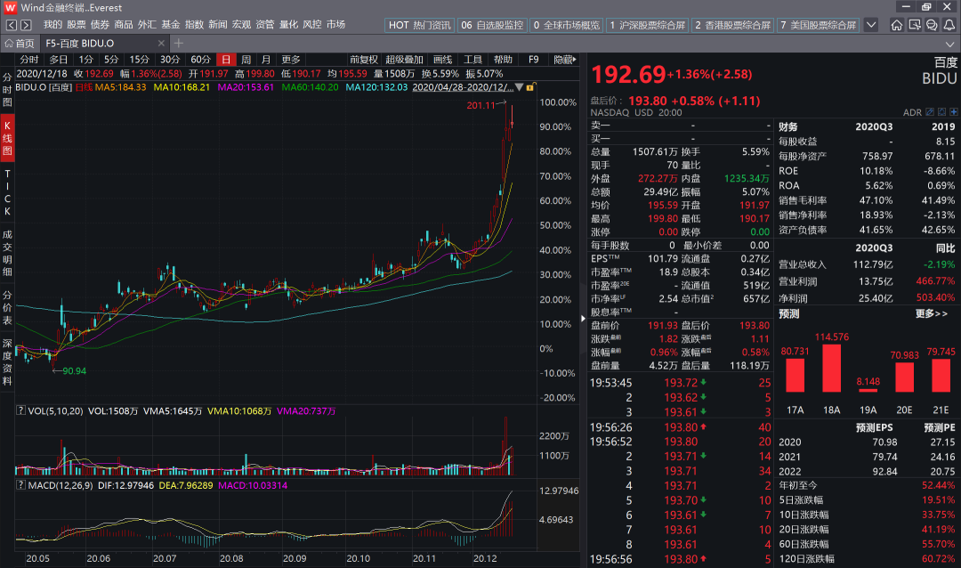Collapse the right panel with the splitter arrow

(583, 319)
